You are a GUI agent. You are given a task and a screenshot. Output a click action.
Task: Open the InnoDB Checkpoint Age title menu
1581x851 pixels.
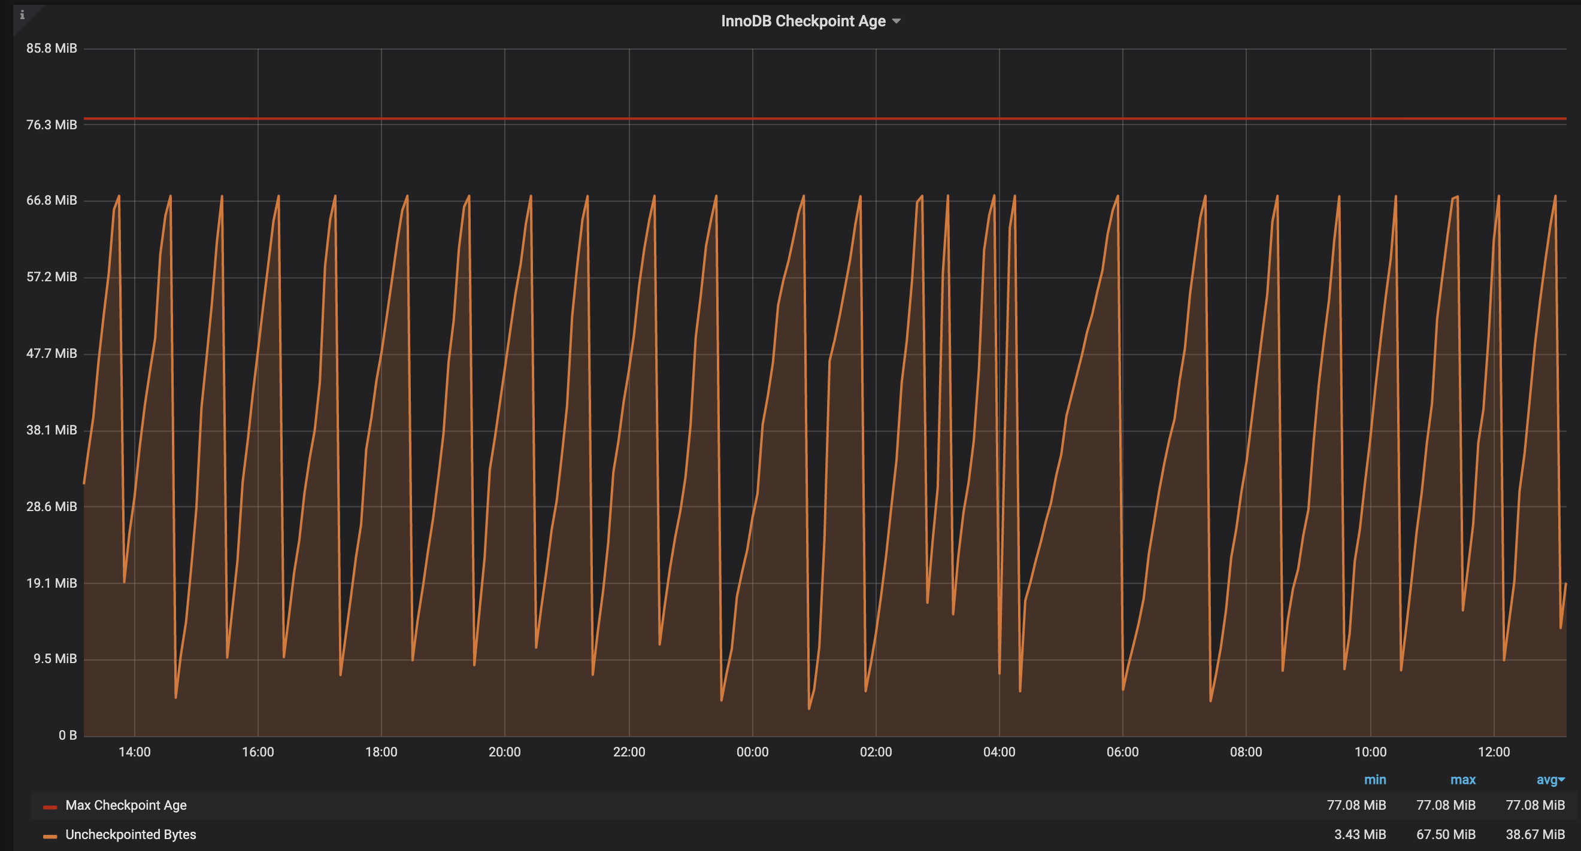click(802, 21)
